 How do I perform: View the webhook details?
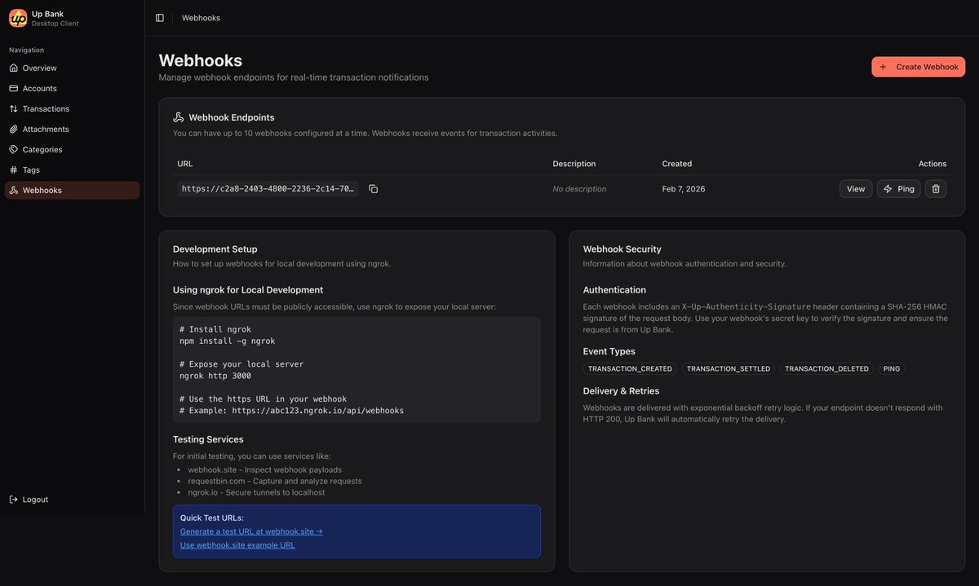click(x=856, y=189)
